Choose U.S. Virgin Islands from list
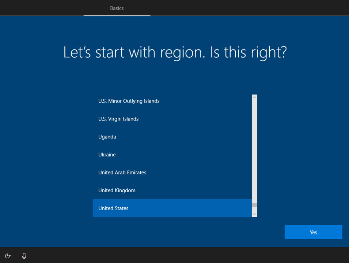 (118, 119)
